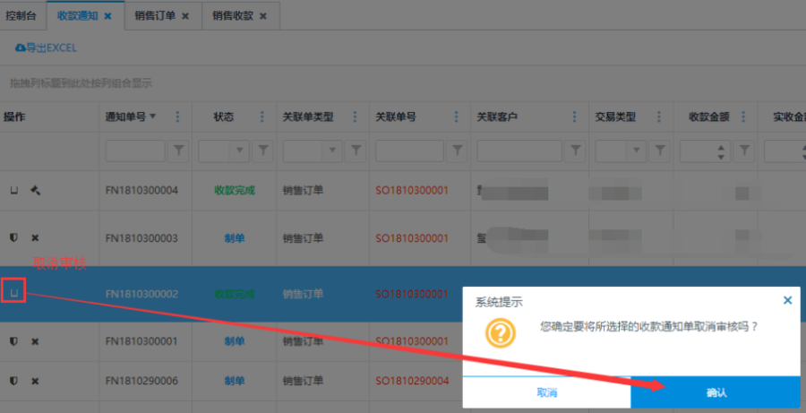
Task: Open the 状态 column options menu (three dots)
Action: [x=262, y=116]
